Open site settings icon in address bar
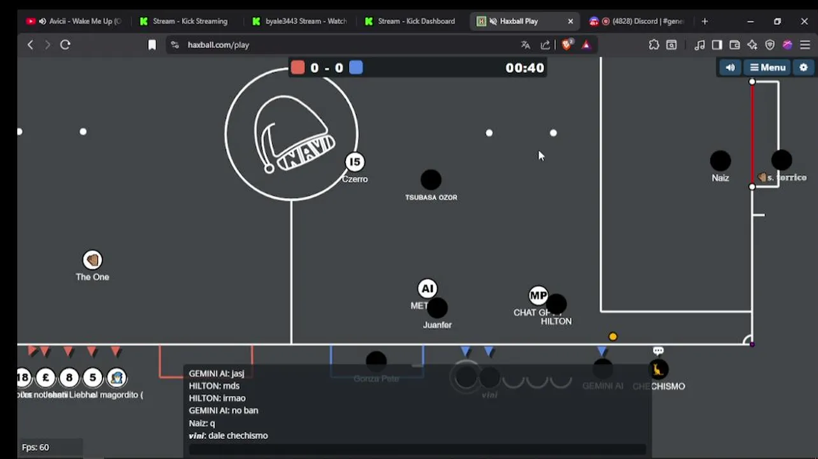Screen dimensions: 818x459 click(175, 45)
